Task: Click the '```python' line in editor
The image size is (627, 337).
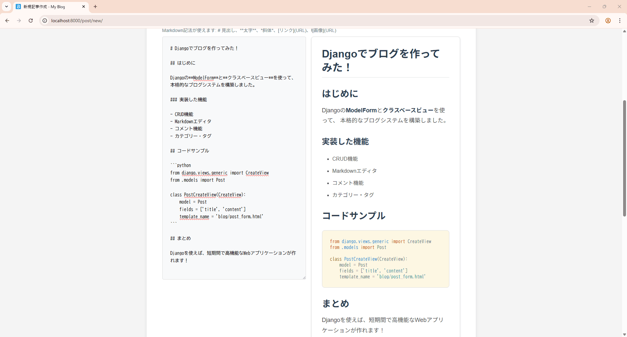Action: (181, 166)
